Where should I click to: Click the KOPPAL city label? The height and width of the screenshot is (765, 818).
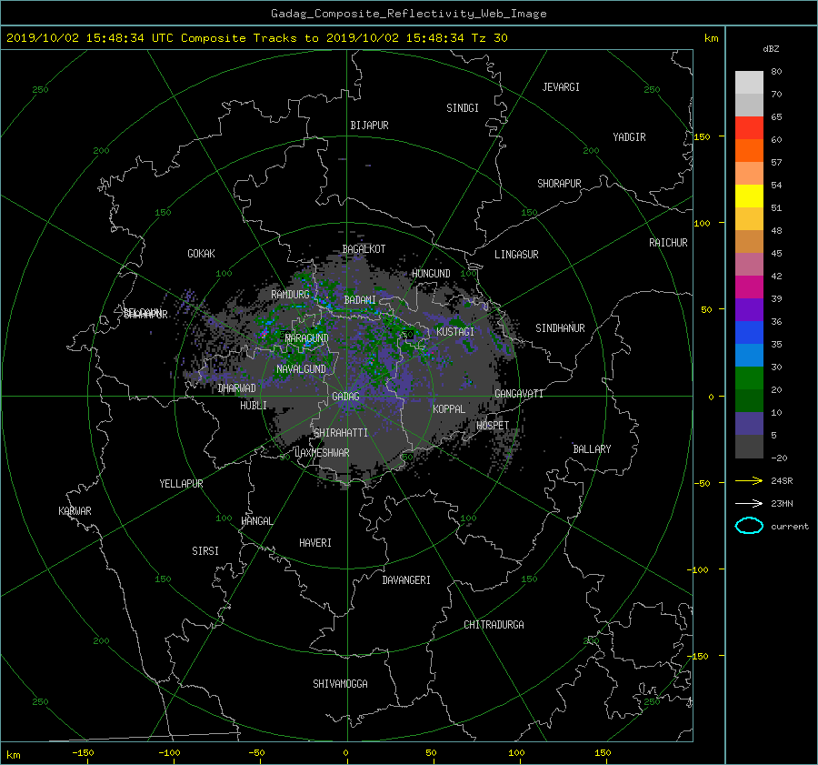(x=449, y=409)
